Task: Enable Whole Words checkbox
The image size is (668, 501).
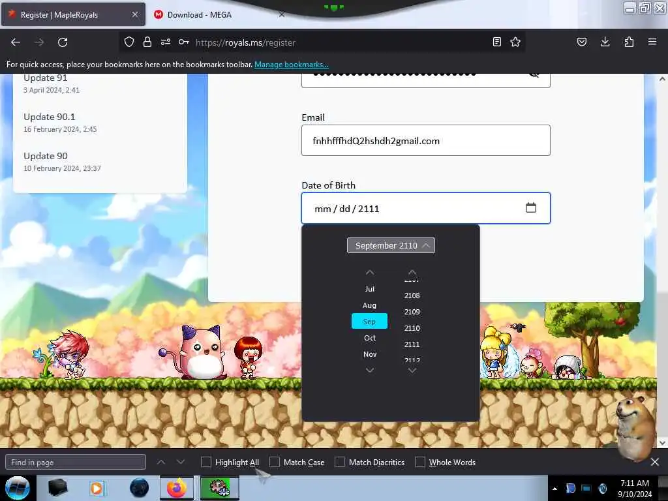Action: tap(420, 462)
